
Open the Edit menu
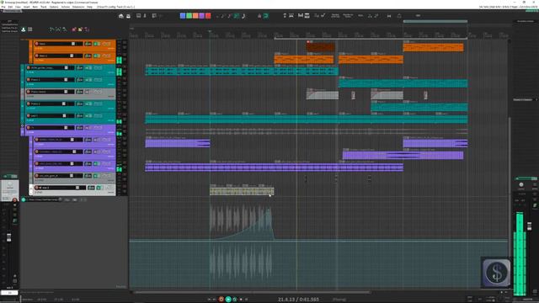(10, 7)
